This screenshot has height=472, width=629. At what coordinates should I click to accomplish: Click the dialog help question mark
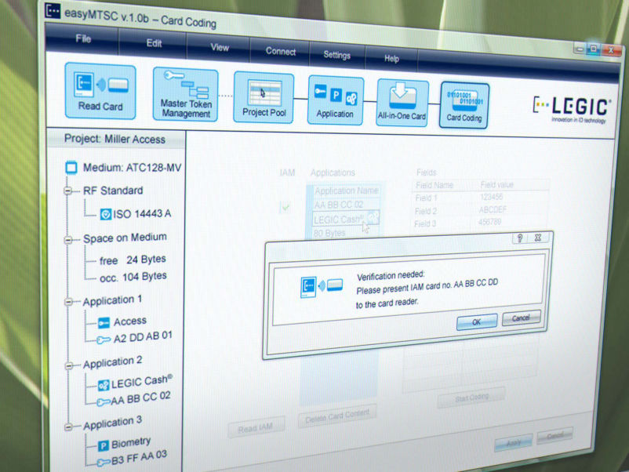point(520,238)
